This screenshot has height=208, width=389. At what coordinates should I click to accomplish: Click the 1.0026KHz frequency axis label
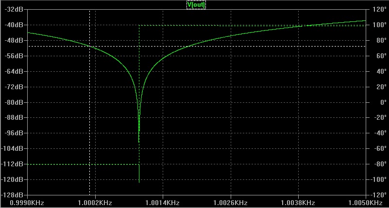coord(231,203)
